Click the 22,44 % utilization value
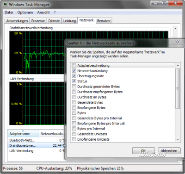 [58, 145]
